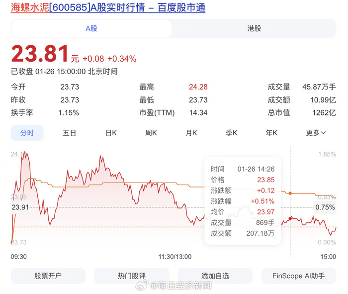Click the 成交量 value 45.87万手
The width and height of the screenshot is (348, 294).
pyautogui.click(x=319, y=87)
